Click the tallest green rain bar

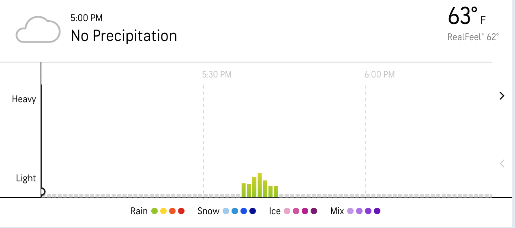point(260,185)
